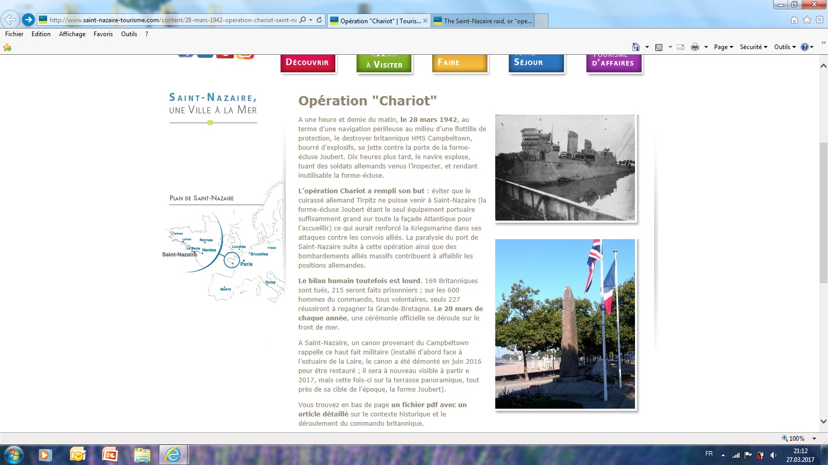The image size is (828, 465).
Task: Click the saint-nazaire-tourisme.com URL field
Action: tap(173, 20)
